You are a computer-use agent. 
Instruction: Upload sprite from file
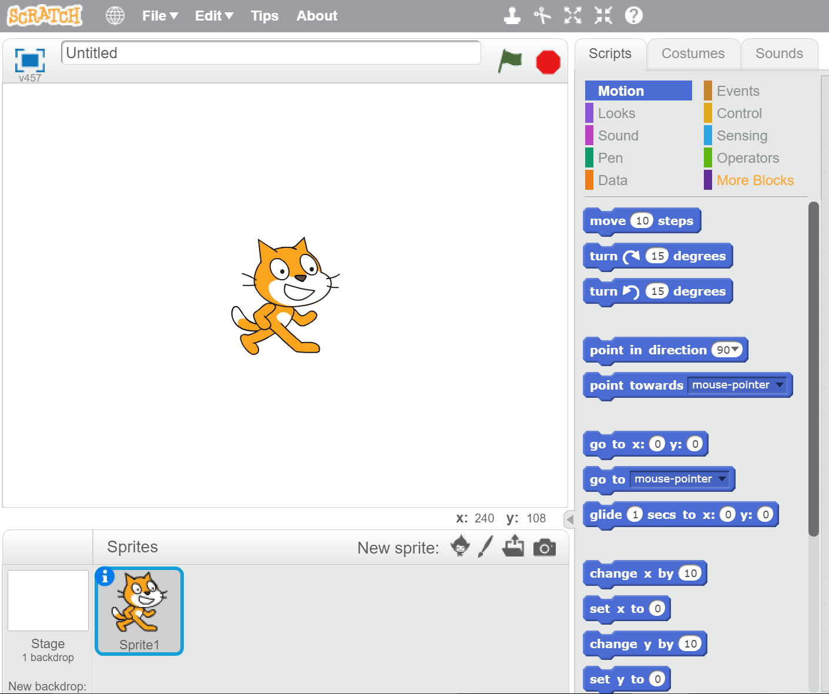513,546
